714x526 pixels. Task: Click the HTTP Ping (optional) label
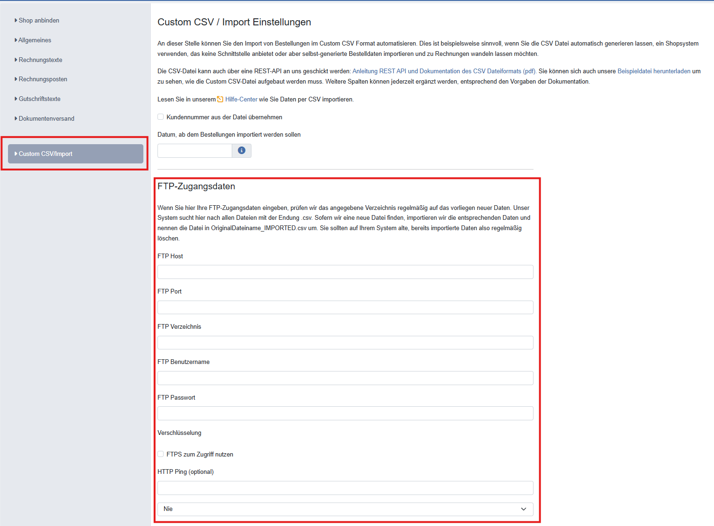coord(186,472)
